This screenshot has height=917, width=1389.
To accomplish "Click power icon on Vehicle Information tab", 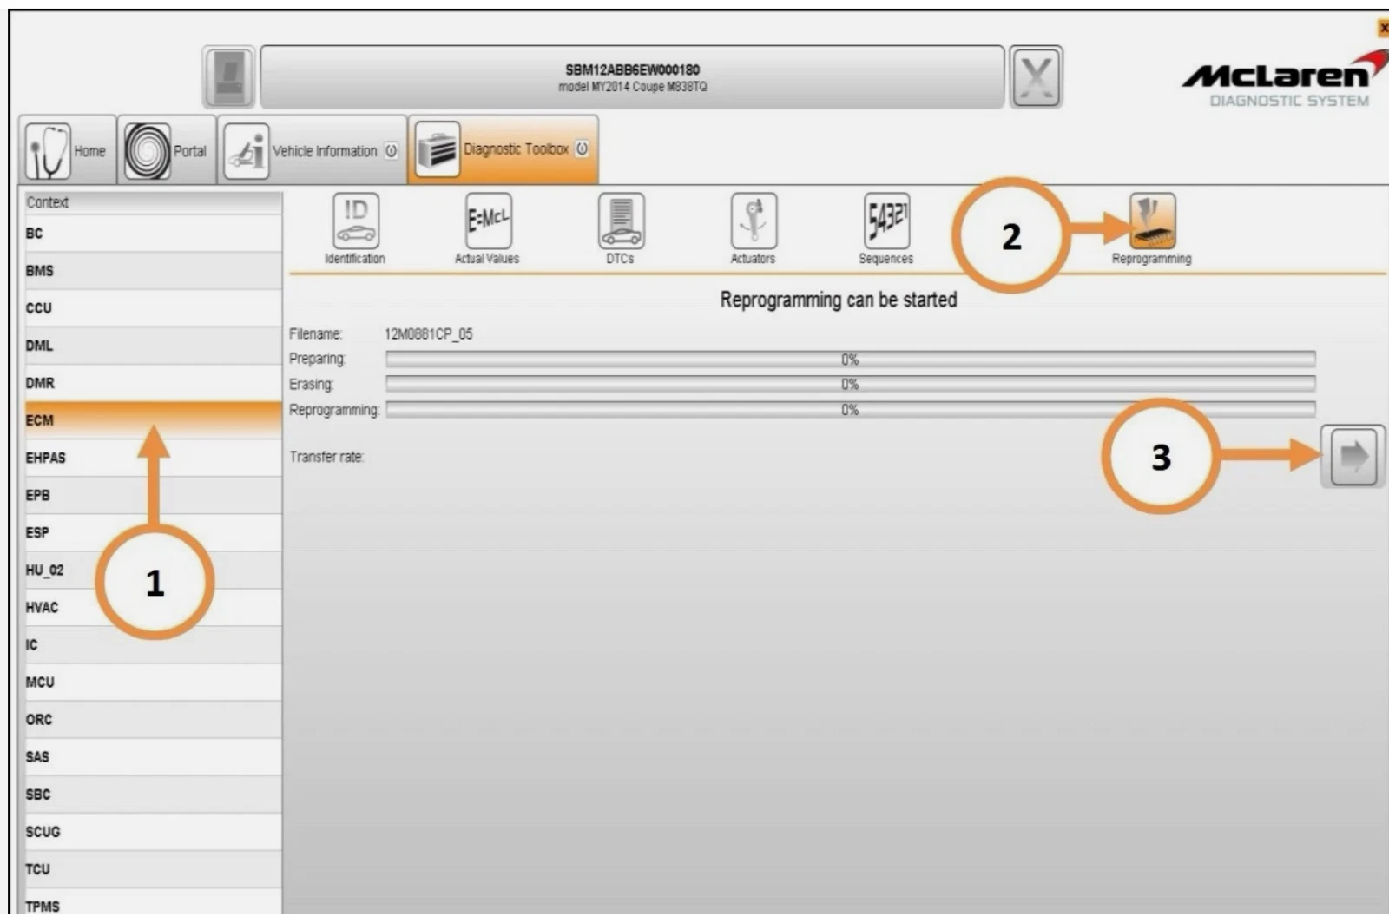I will click(392, 150).
